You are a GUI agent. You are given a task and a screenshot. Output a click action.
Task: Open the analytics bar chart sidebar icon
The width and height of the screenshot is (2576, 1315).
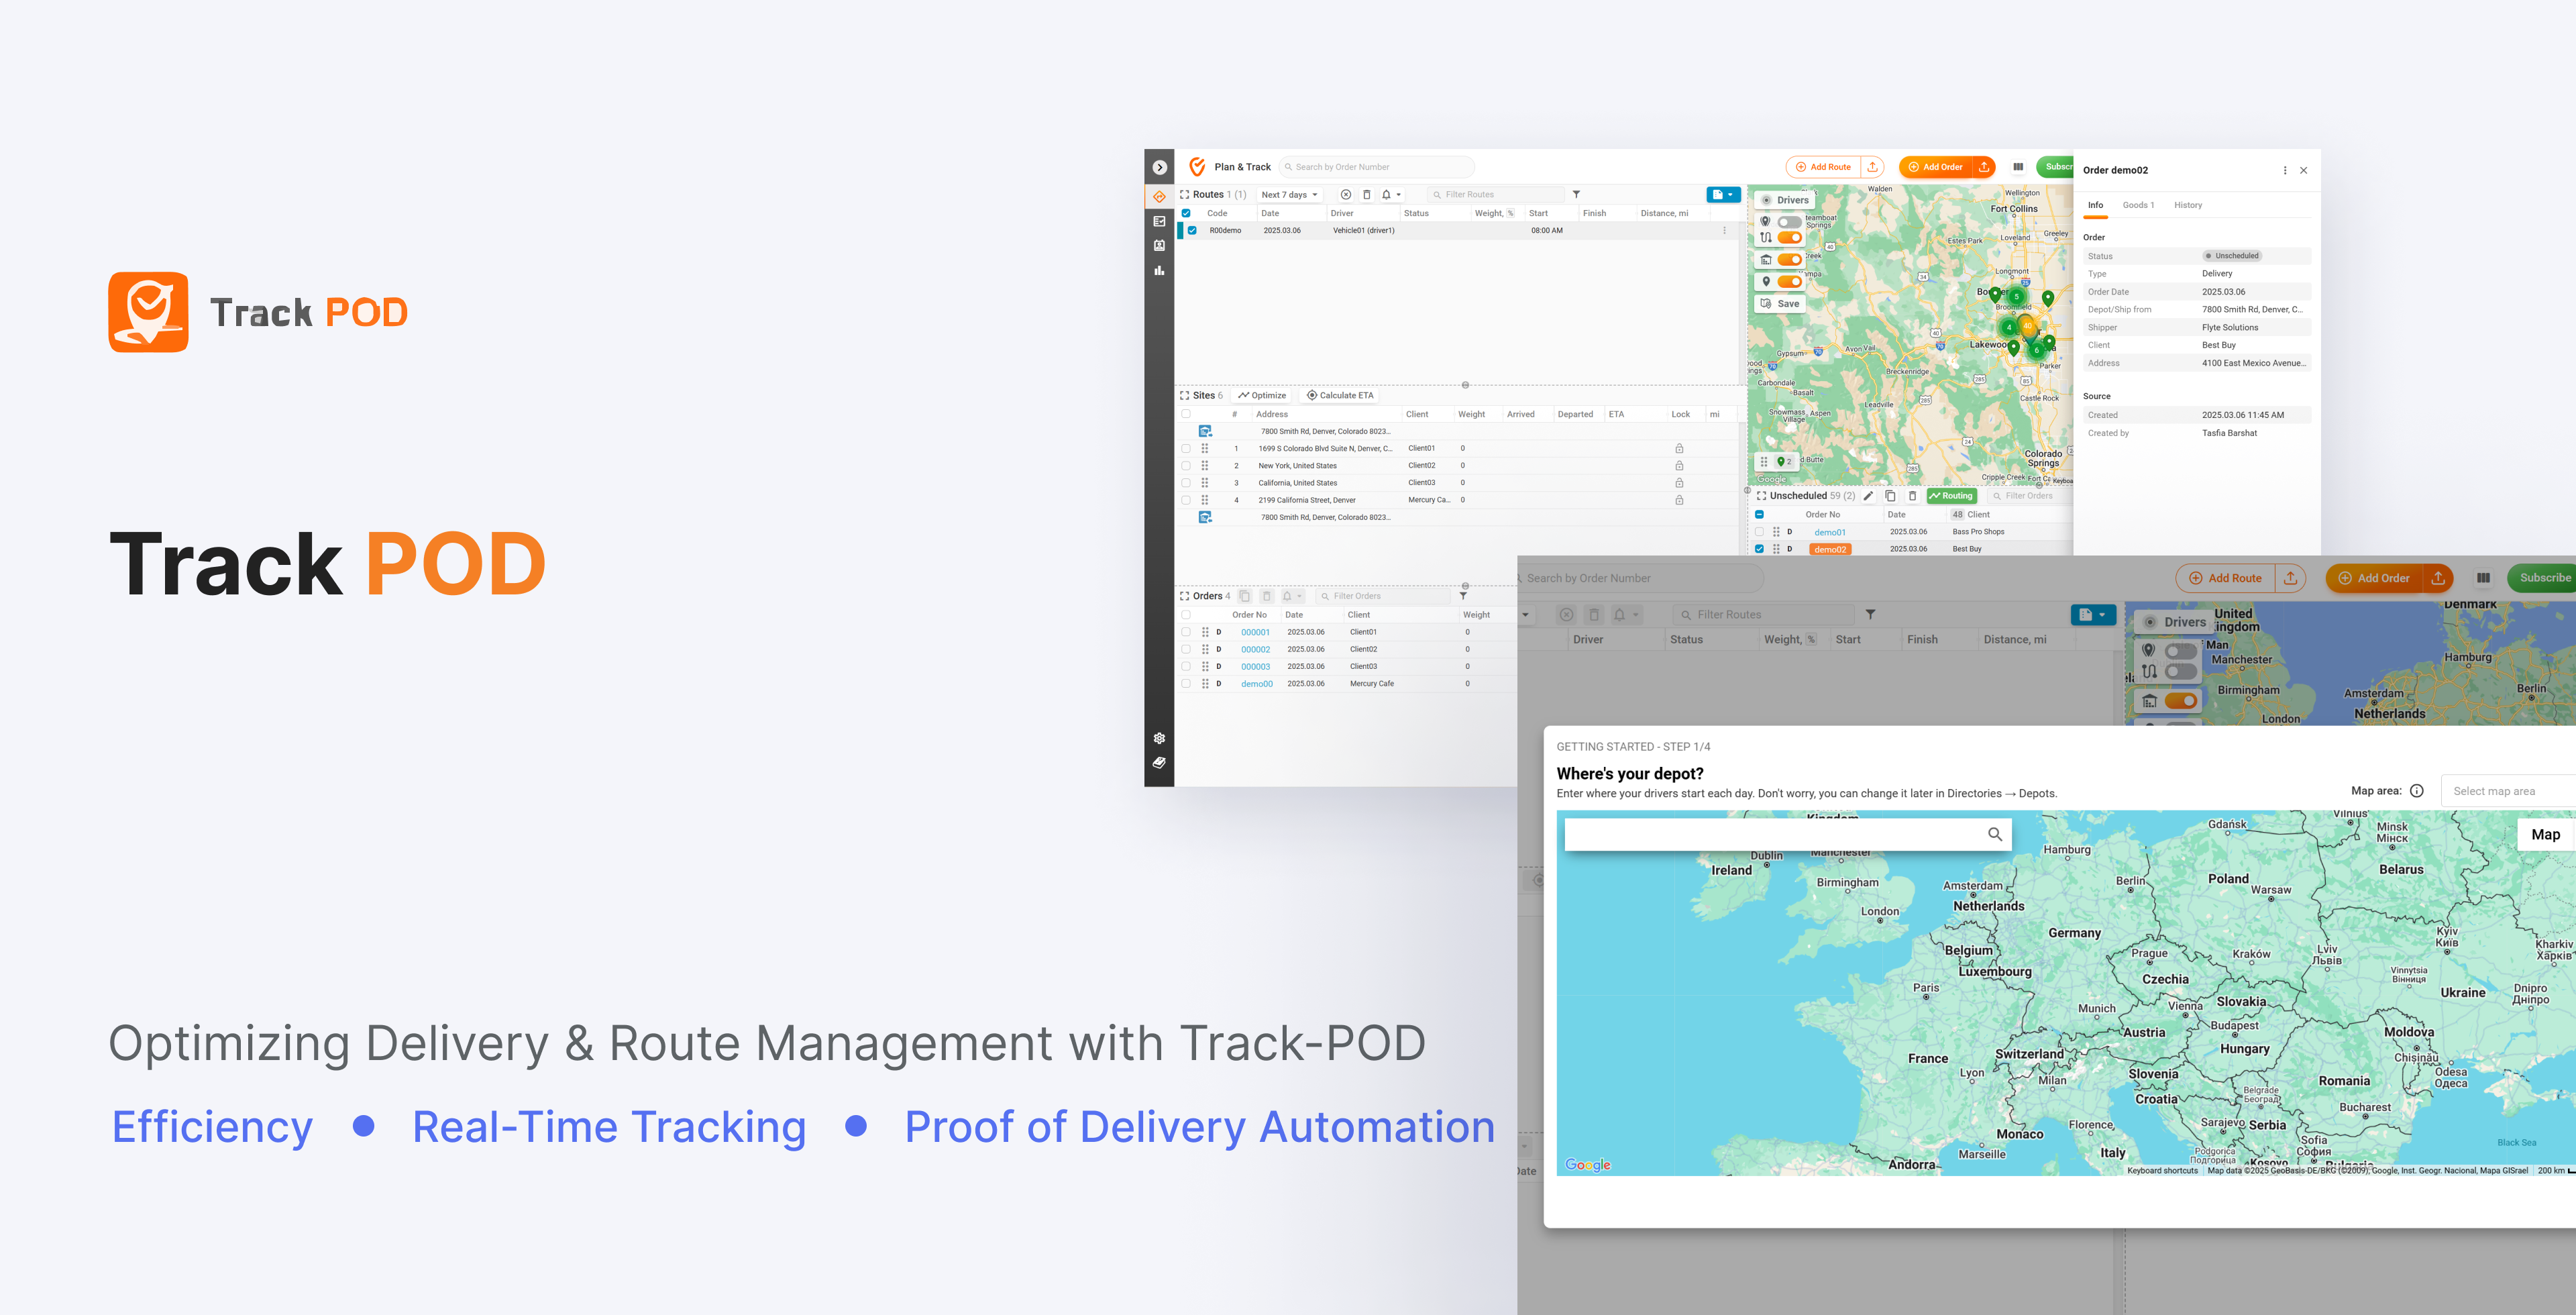click(1159, 270)
